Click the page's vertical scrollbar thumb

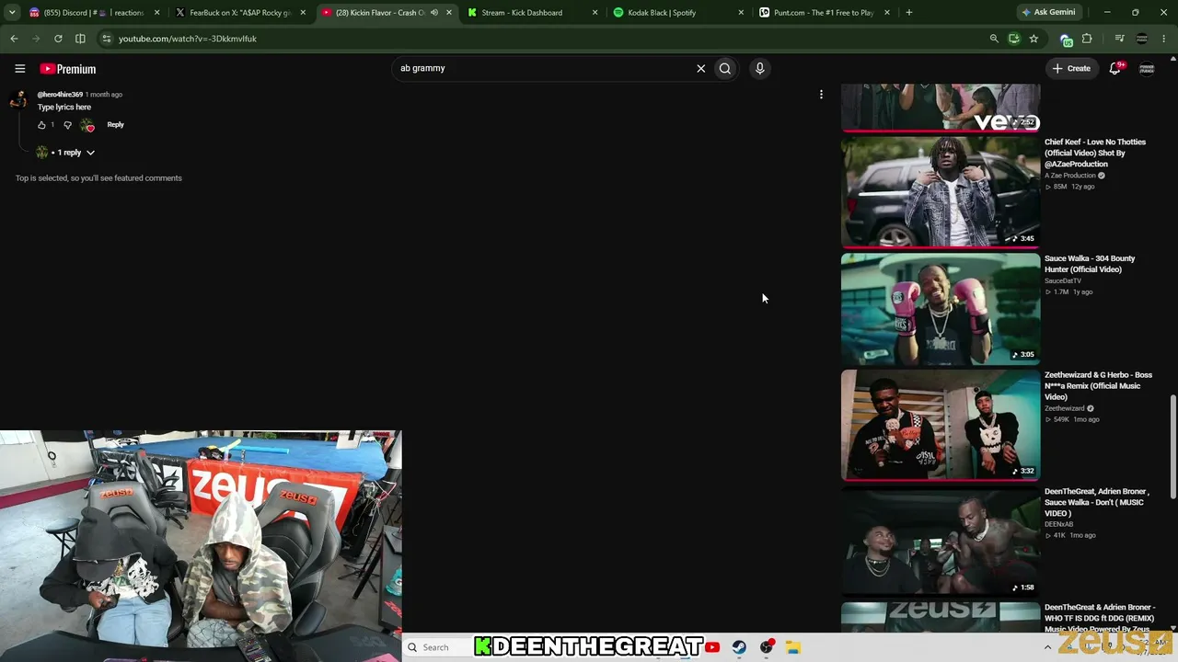point(1172,448)
